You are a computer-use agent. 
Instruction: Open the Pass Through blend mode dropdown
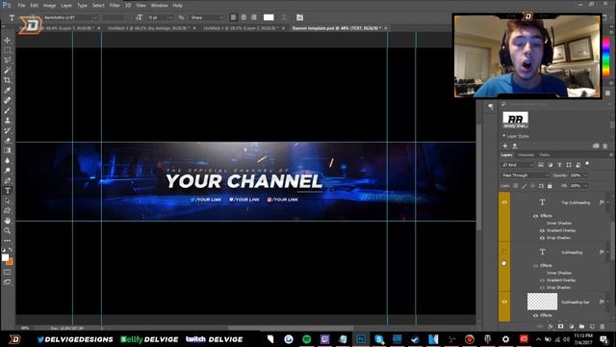[525, 175]
